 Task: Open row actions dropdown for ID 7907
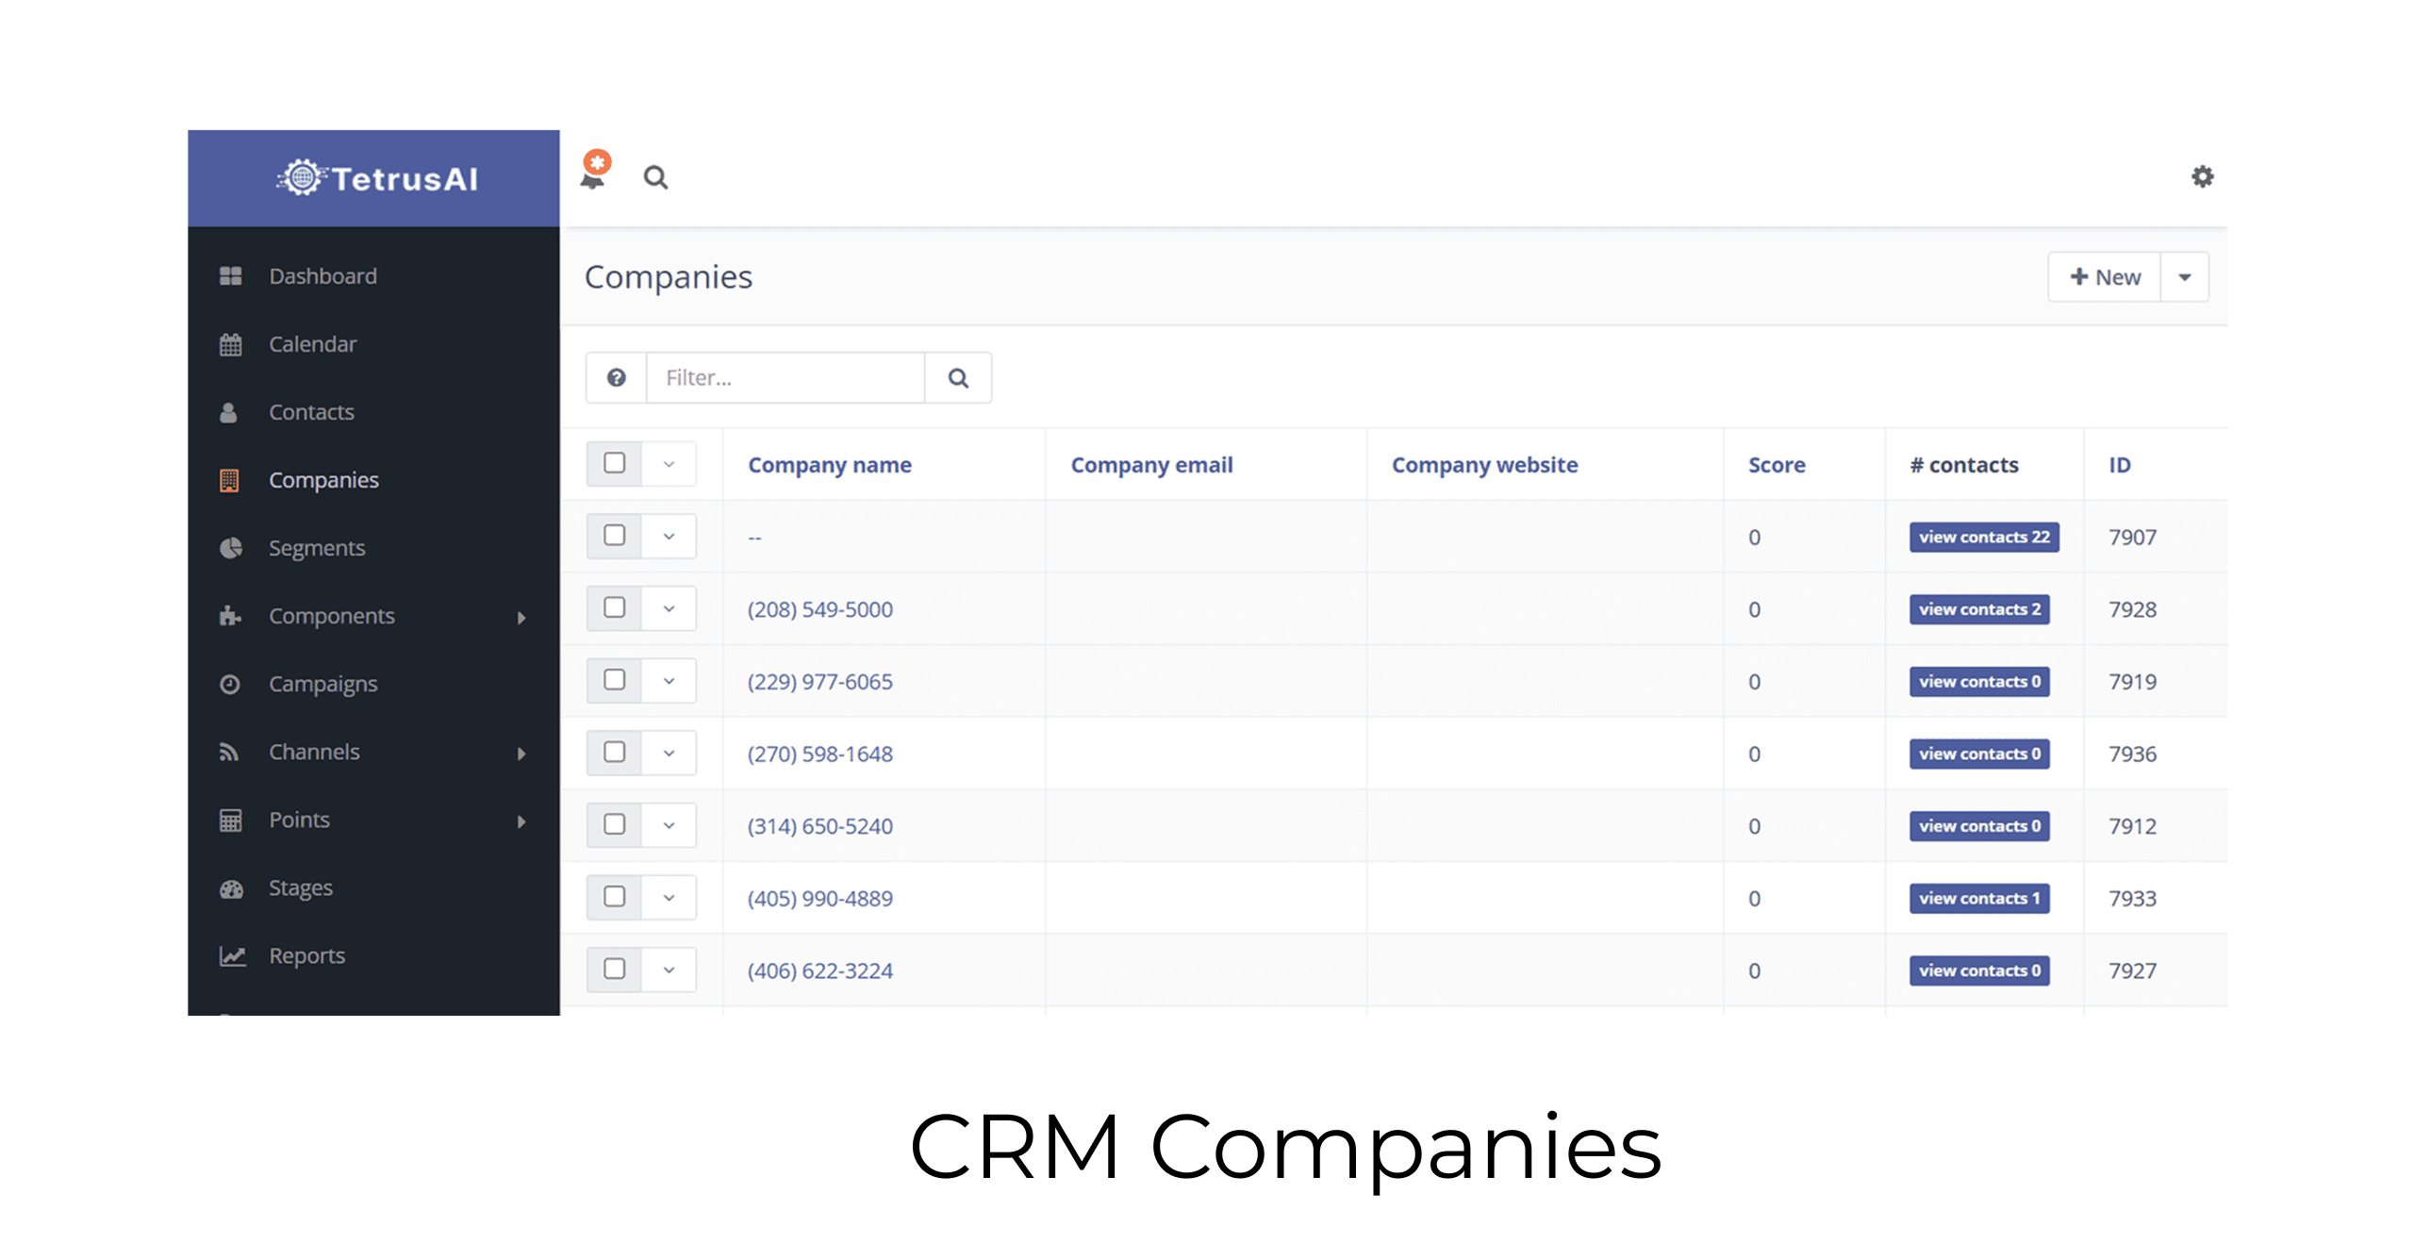click(x=669, y=537)
